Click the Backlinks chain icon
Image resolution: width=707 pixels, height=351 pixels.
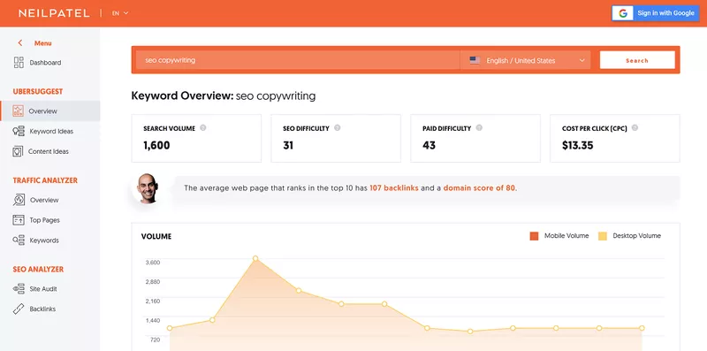tap(19, 309)
